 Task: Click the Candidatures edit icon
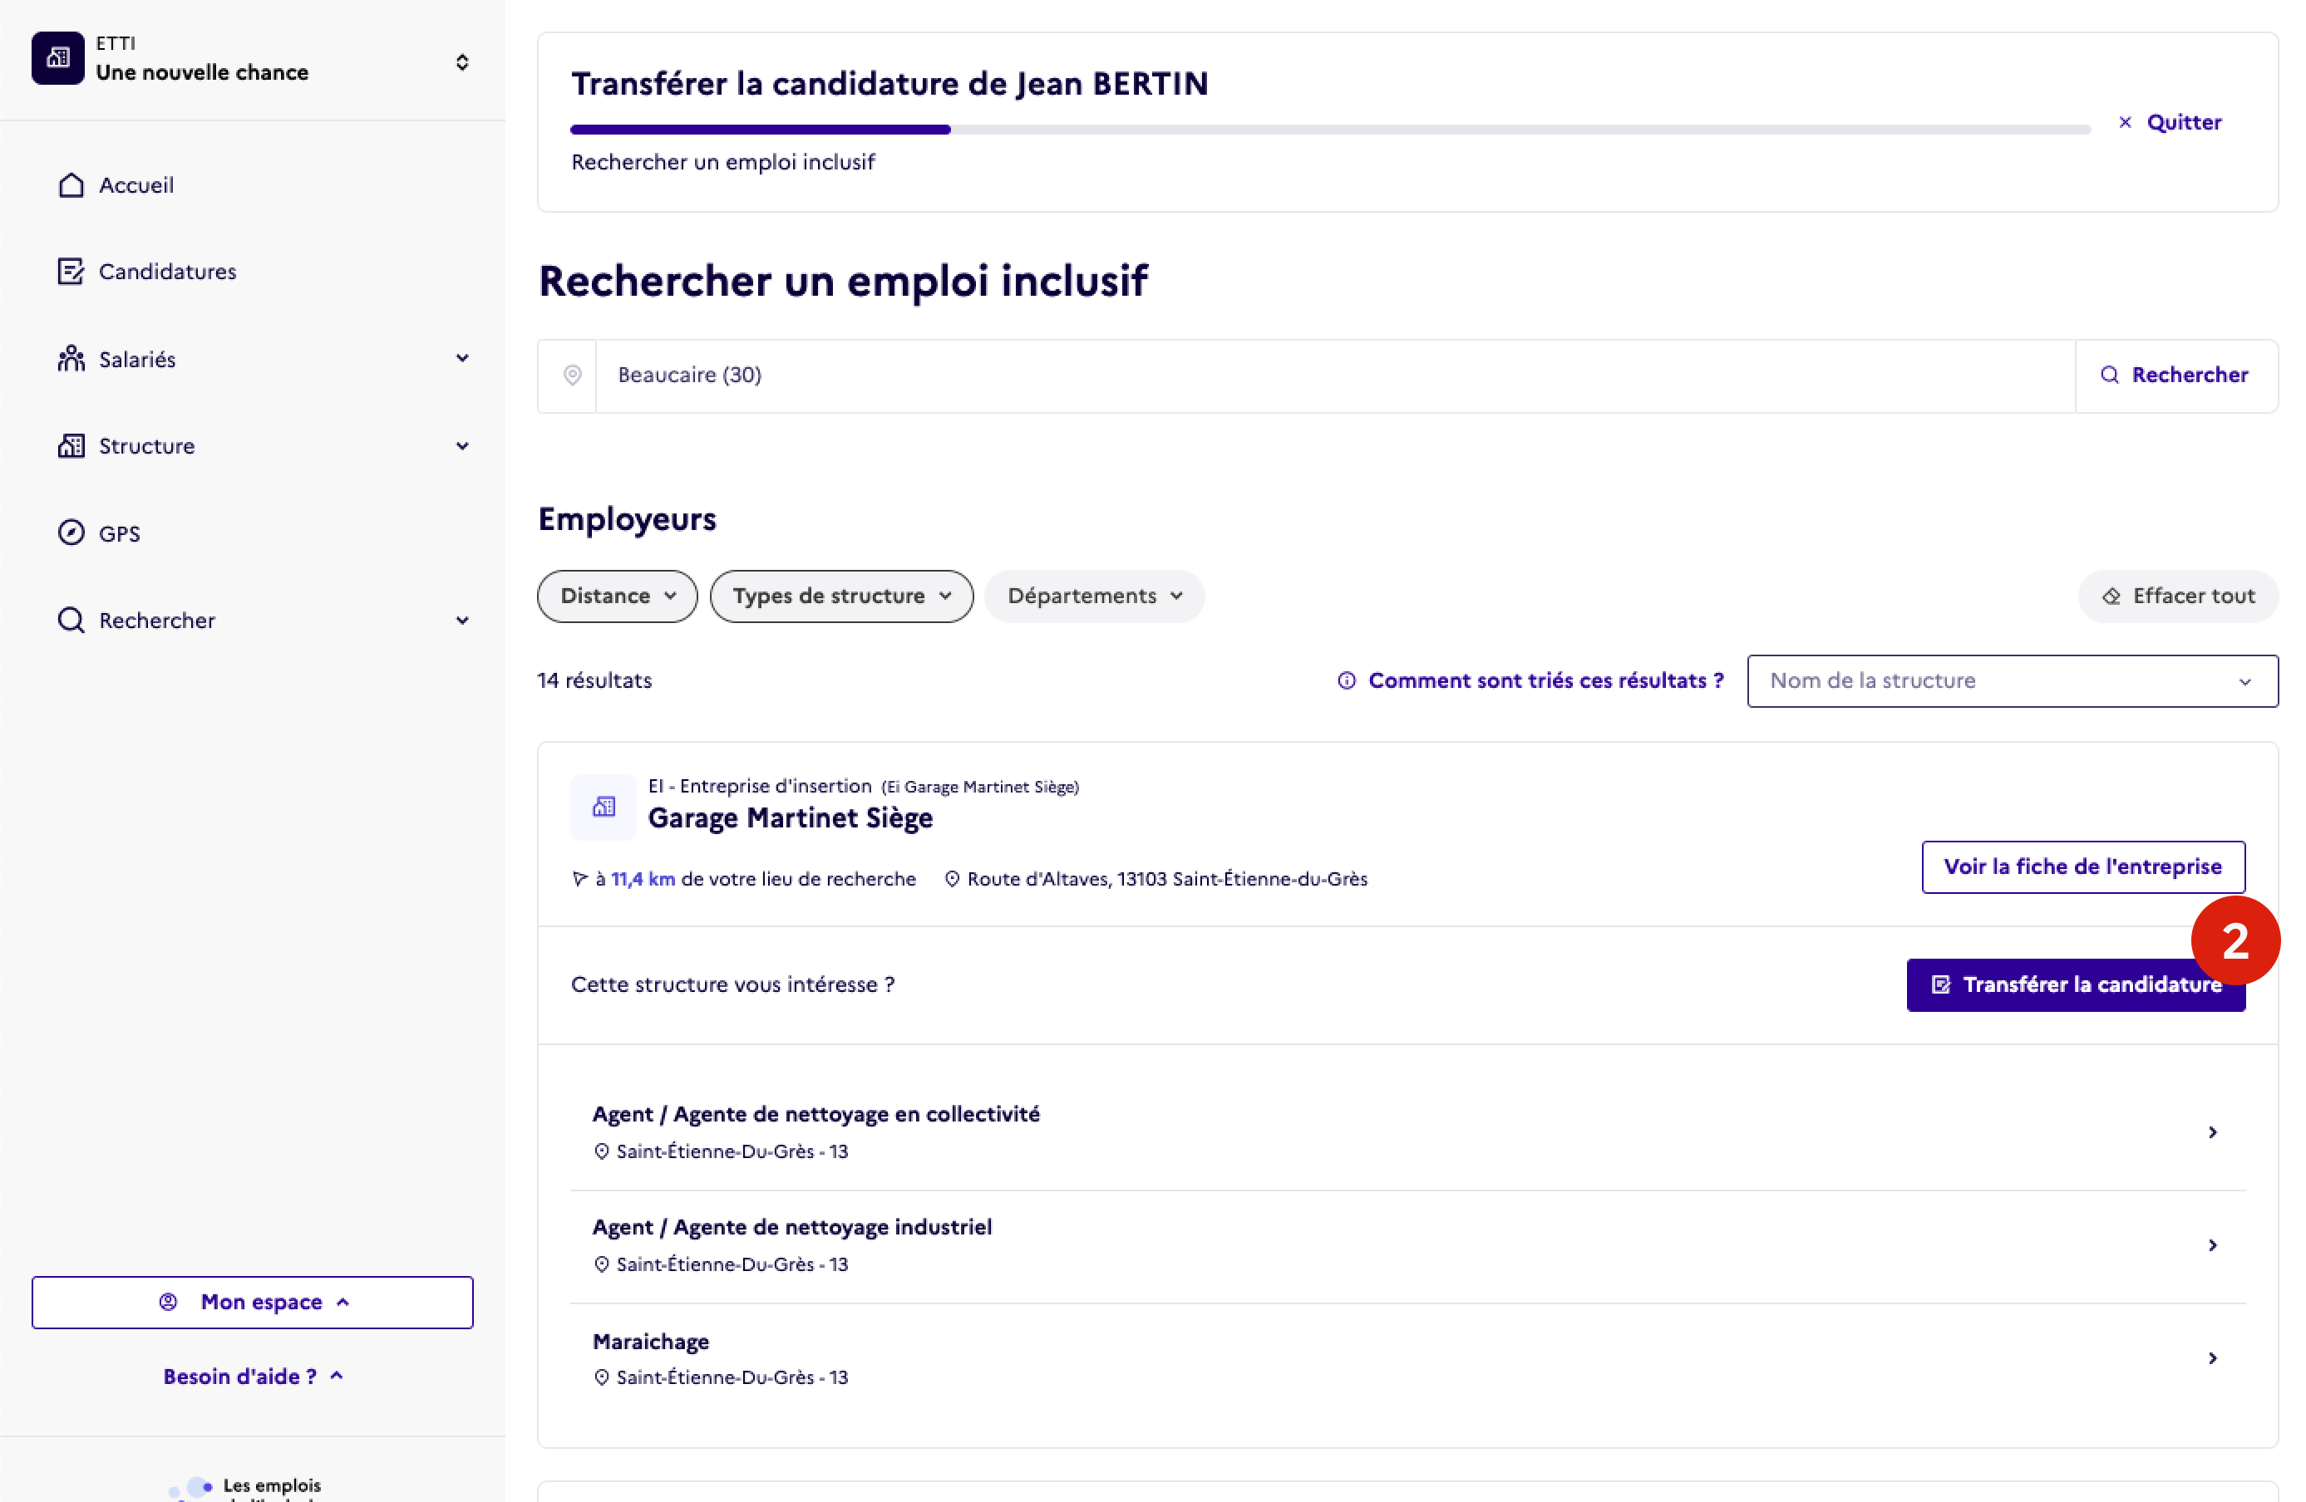pyautogui.click(x=71, y=271)
